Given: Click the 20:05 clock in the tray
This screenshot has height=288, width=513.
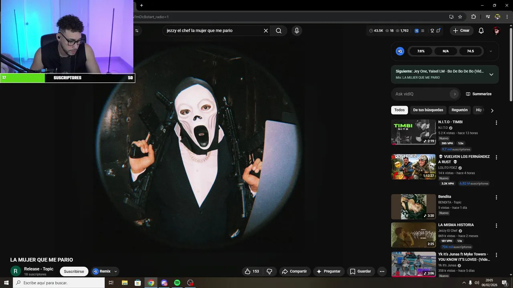Looking at the screenshot, I should 489,280.
